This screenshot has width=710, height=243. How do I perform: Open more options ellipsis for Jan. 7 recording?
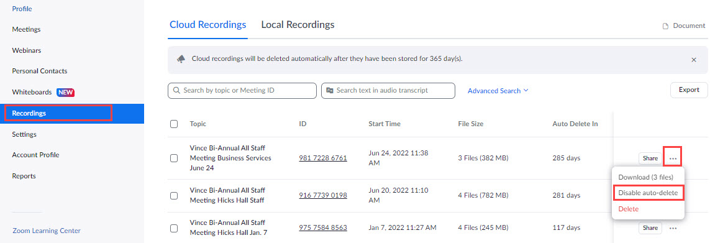[x=673, y=228]
